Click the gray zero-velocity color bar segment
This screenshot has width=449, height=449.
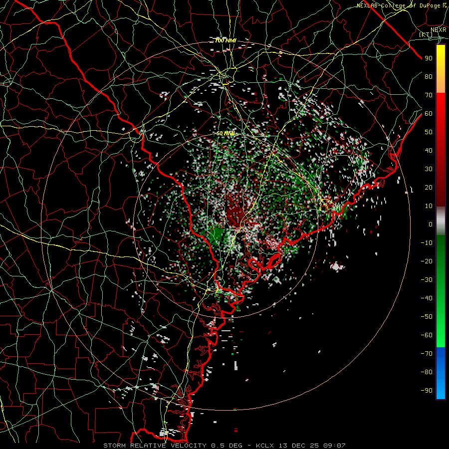point(441,221)
